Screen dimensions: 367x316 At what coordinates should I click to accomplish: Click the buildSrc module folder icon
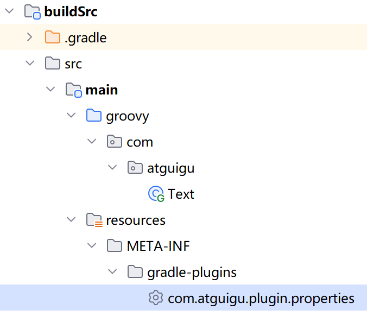tap(33, 12)
